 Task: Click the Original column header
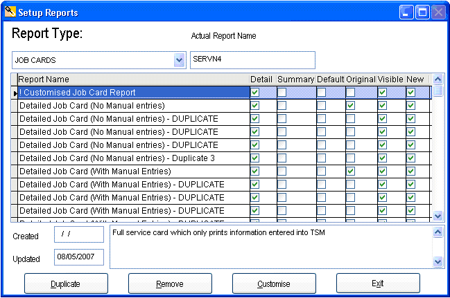361,80
